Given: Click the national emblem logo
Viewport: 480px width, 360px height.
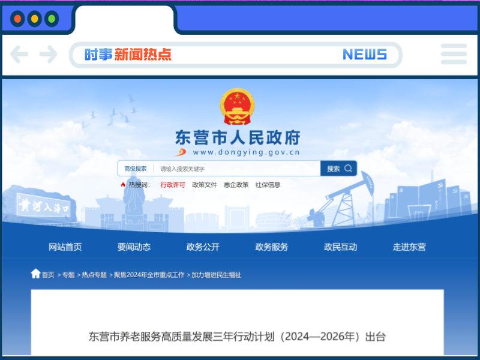Looking at the screenshot, I should 237,107.
